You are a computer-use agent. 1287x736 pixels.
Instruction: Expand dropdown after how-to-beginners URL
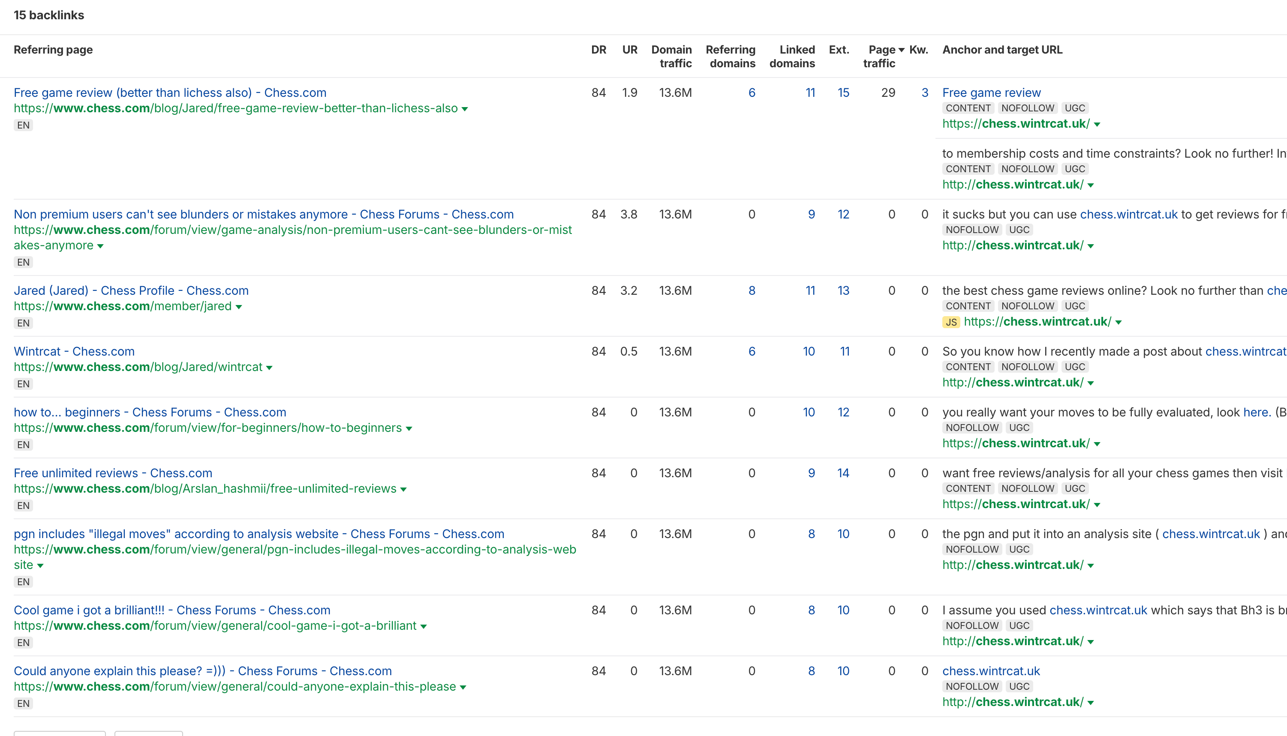tap(409, 429)
